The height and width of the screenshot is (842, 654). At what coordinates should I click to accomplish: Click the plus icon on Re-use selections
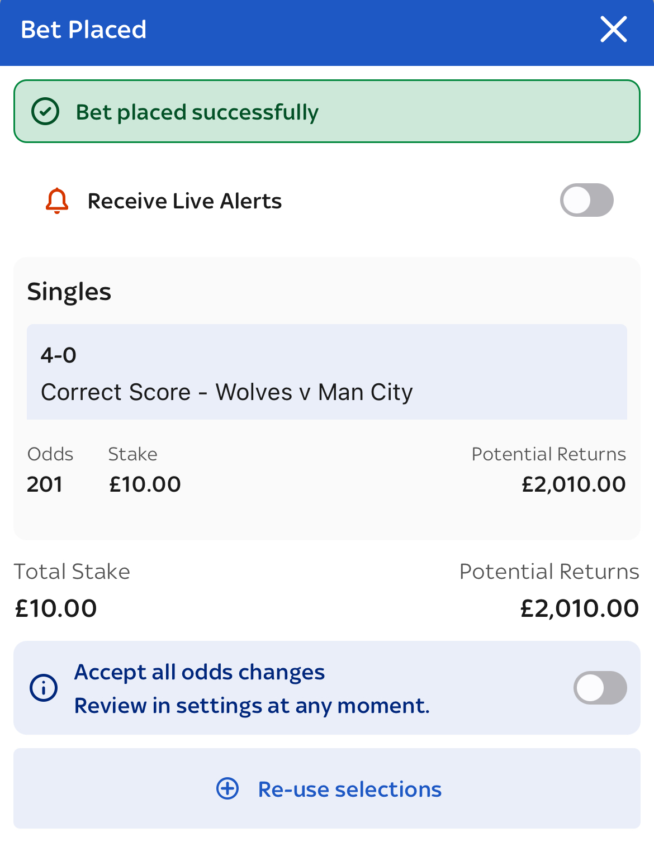[228, 789]
